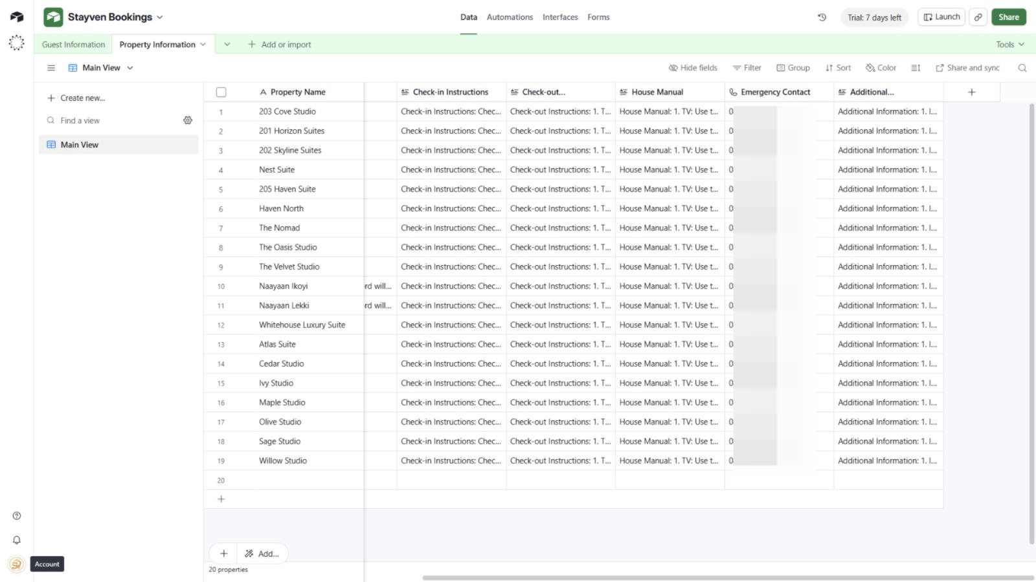Click the dotted circle sidebar icon
The image size is (1036, 582).
point(17,43)
